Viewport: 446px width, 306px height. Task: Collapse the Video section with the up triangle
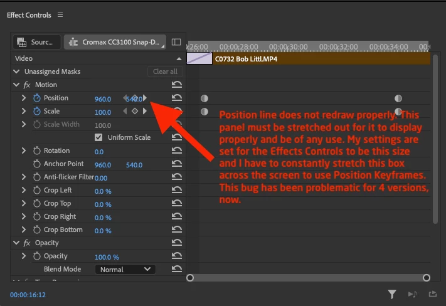(179, 58)
